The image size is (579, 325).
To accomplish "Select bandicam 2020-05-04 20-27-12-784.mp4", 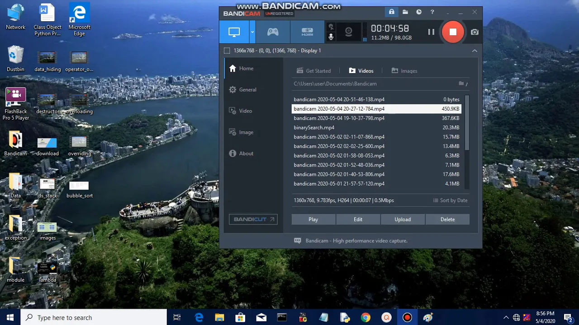I will tap(376, 109).
